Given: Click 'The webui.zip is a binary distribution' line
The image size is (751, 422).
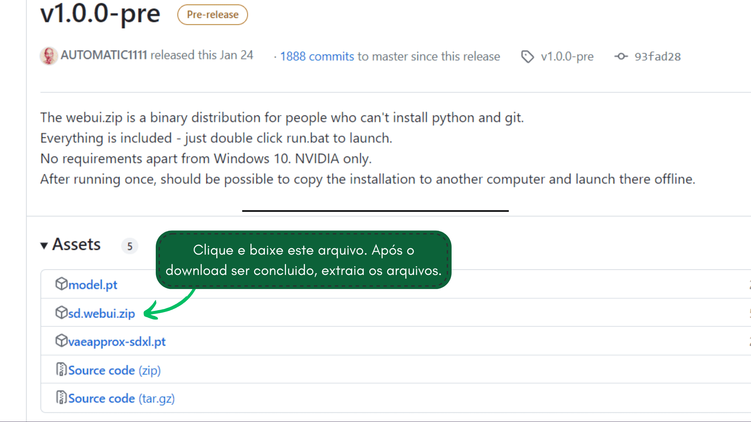Looking at the screenshot, I should pos(282,118).
